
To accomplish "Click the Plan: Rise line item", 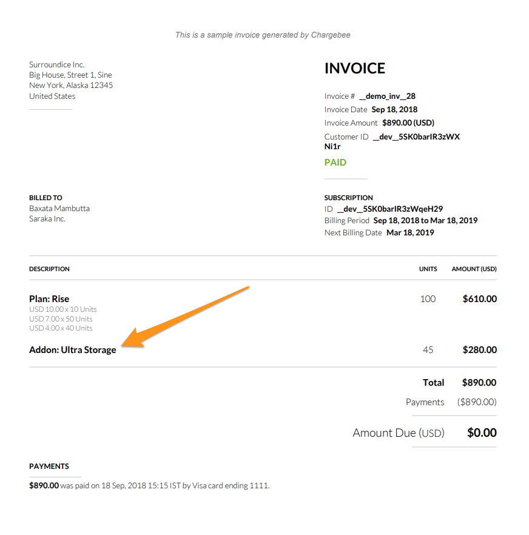I will pos(49,299).
